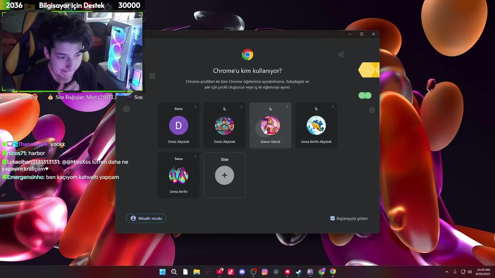Switch to OBS Studio in the taskbar

tap(253, 272)
